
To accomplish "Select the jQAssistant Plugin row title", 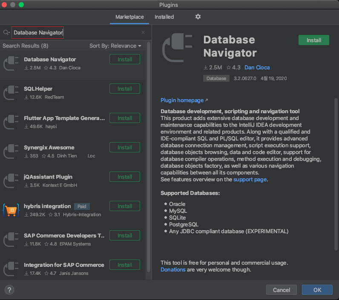I will click(x=48, y=177).
